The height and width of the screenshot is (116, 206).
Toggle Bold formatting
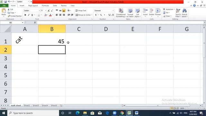[25, 15]
